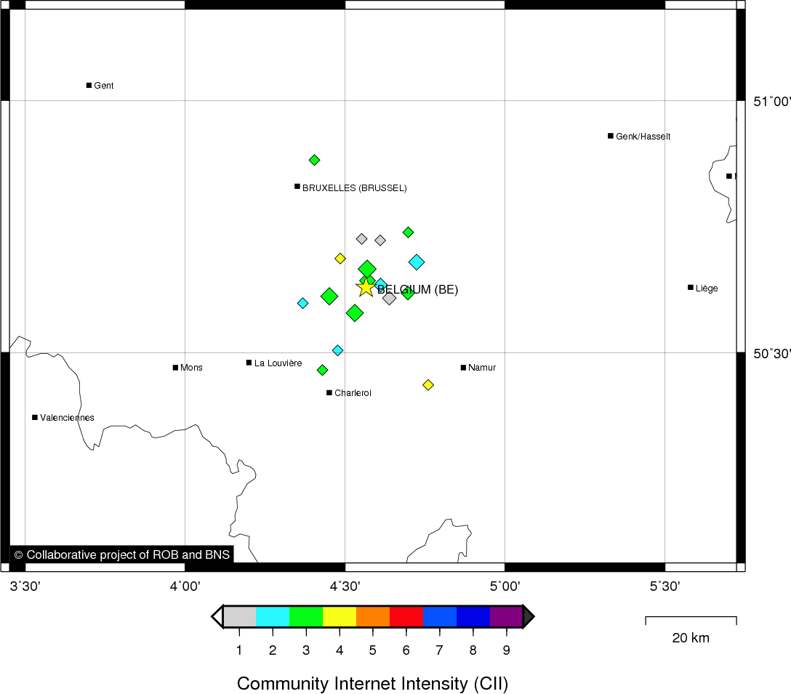The height and width of the screenshot is (694, 791).
Task: Click the Genk/Hasselt city label
Action: pyautogui.click(x=643, y=136)
